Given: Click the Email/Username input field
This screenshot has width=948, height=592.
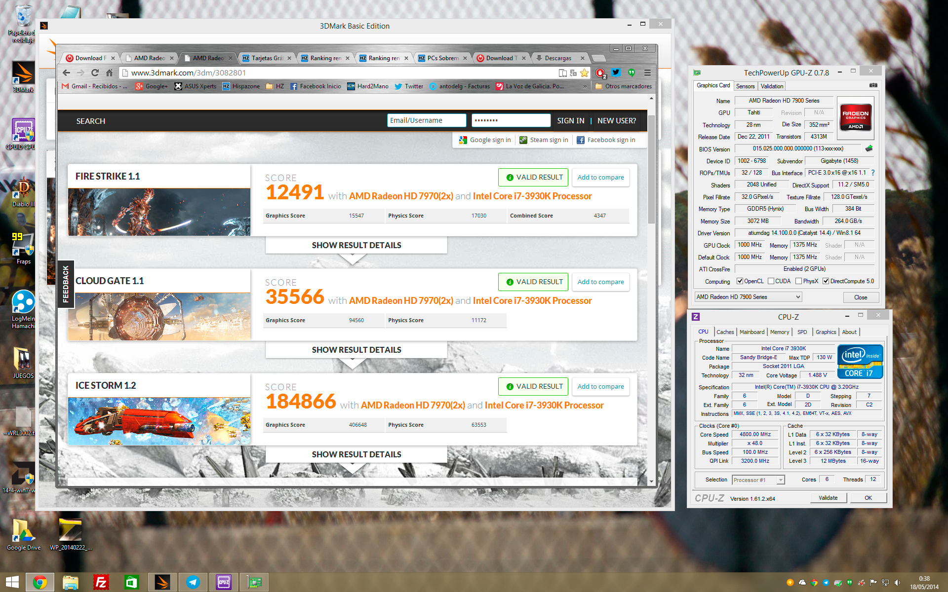Looking at the screenshot, I should [426, 120].
